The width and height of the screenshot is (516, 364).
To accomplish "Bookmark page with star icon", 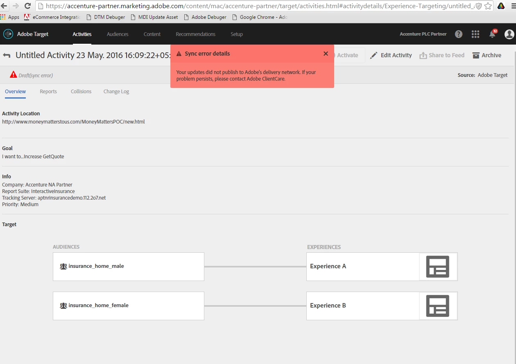I will 488,6.
